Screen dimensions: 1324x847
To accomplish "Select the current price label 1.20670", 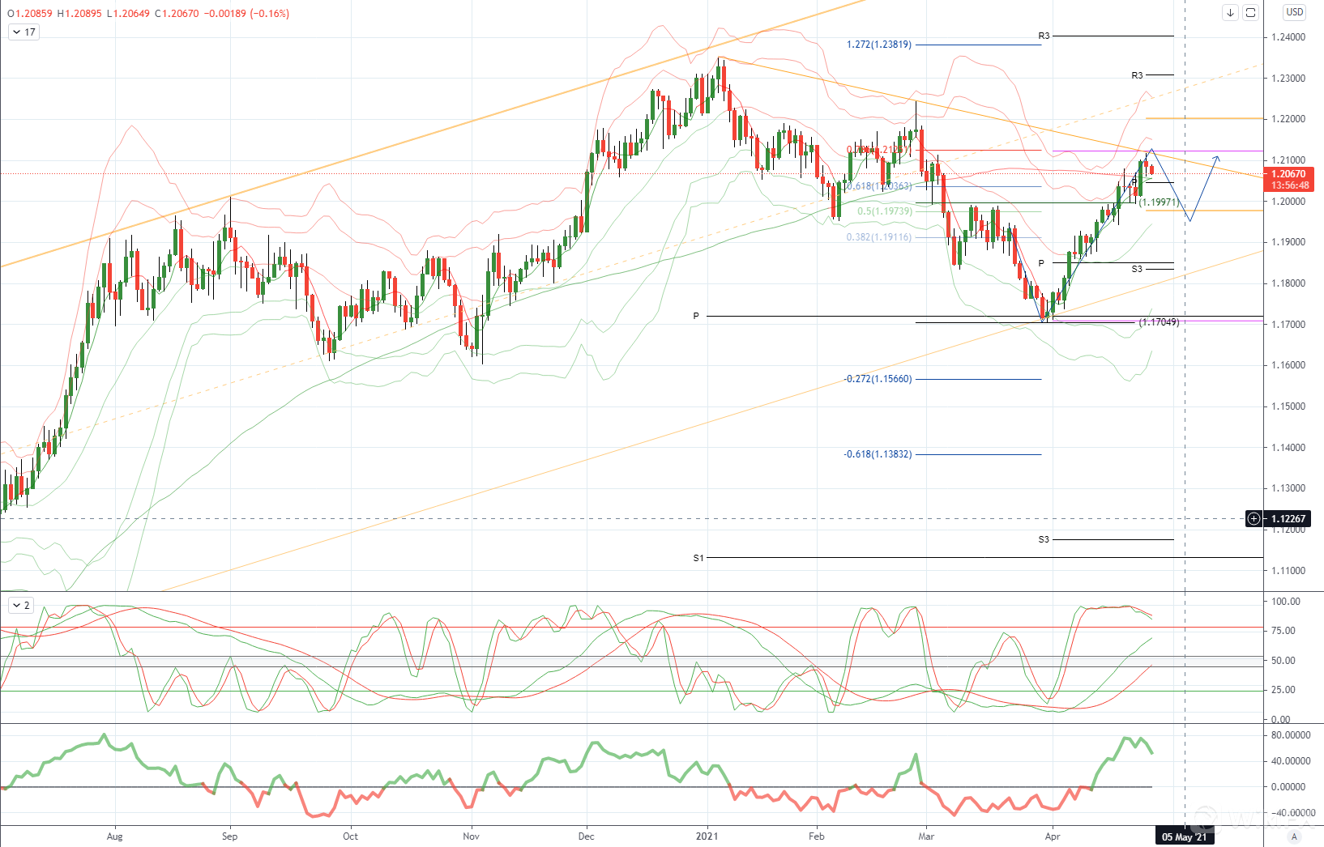I will [x=1288, y=174].
